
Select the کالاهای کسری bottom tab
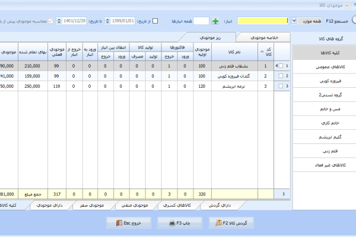pyautogui.click(x=177, y=206)
